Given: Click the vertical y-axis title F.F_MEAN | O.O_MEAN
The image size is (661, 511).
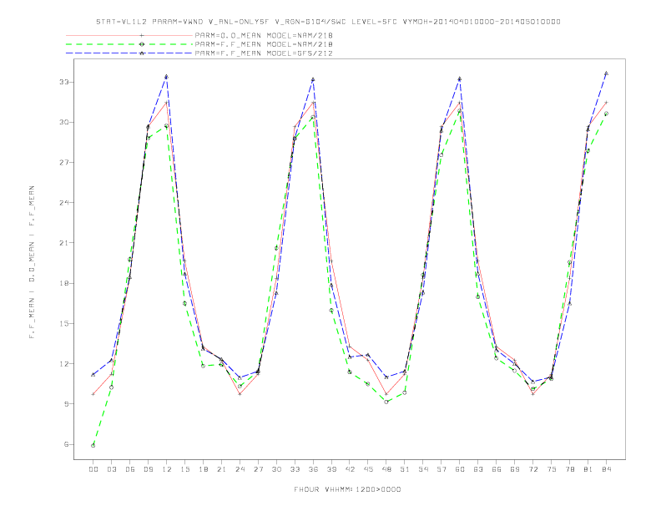Looking at the screenshot, I should point(32,262).
